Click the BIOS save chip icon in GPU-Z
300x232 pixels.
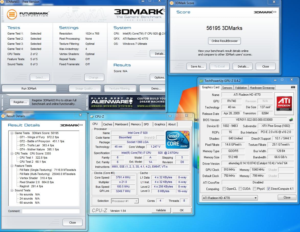291,120
